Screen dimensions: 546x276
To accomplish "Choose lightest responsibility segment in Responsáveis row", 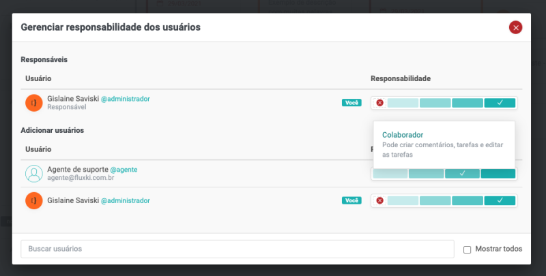I will click(403, 103).
